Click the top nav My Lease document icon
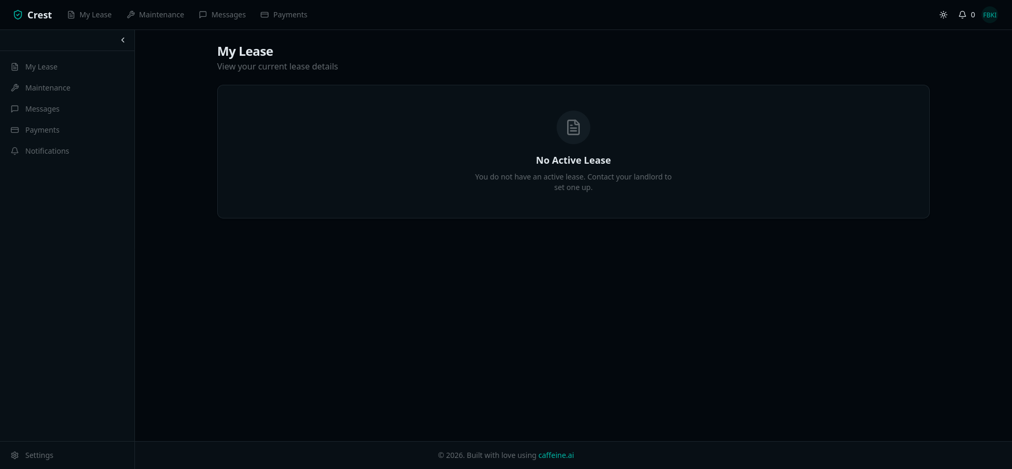Image resolution: width=1012 pixels, height=469 pixels. [71, 15]
